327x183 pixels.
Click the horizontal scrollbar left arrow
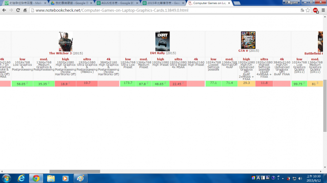[2, 171]
